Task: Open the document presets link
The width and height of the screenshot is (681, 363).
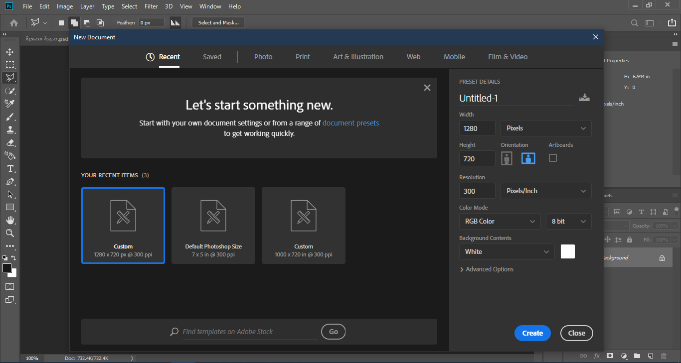Action: [351, 123]
